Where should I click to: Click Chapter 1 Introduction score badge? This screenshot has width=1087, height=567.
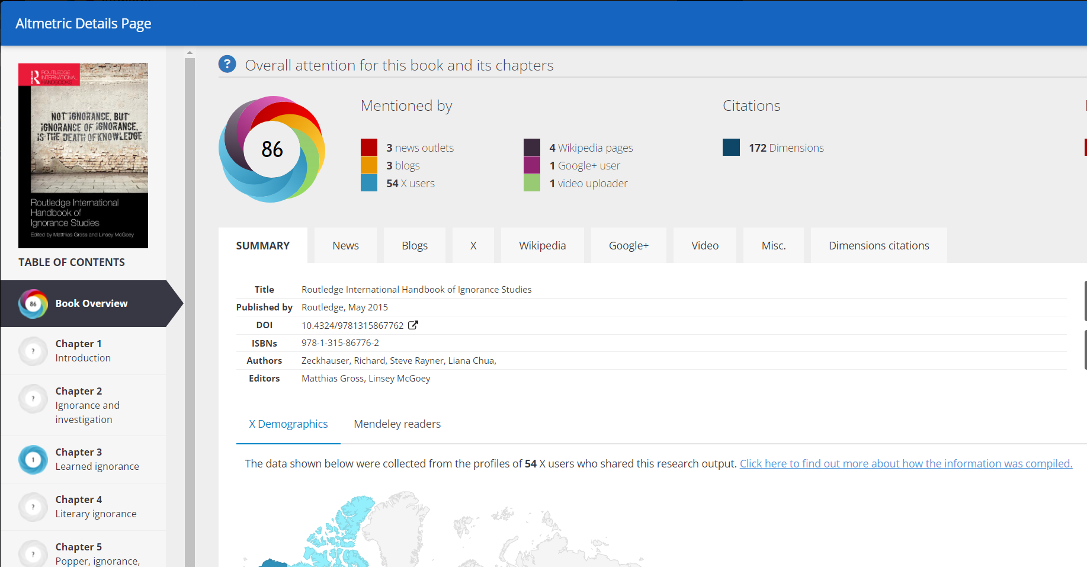pyautogui.click(x=33, y=351)
